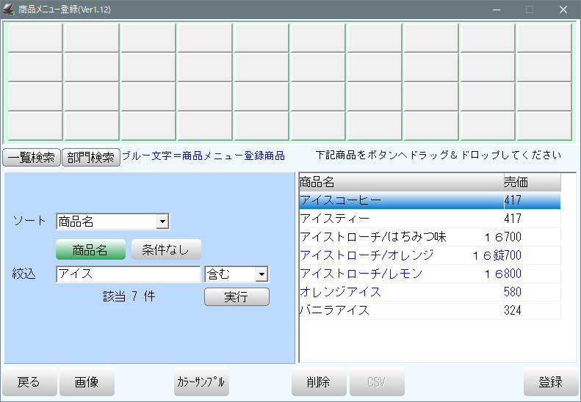Click the 絞込 text field containing アイス

point(129,274)
